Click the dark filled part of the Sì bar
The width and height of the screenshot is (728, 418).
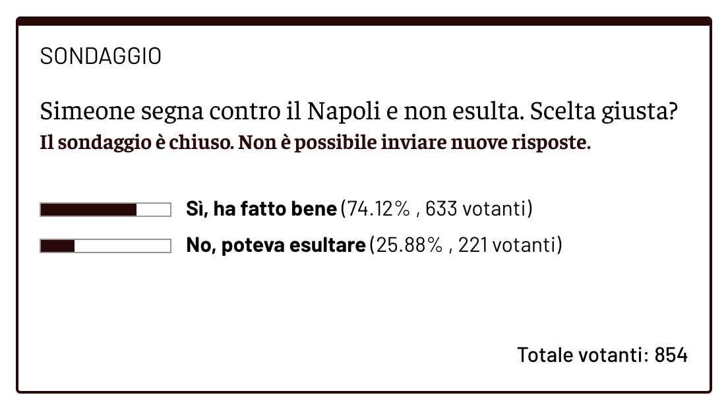pos(88,210)
